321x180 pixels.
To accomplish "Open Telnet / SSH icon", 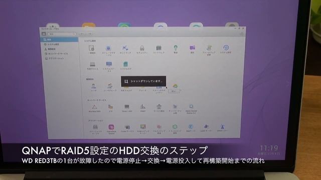I will [x=127, y=107].
